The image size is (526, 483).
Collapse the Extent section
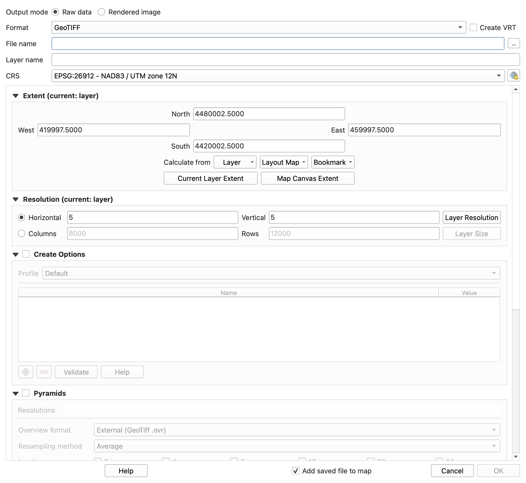click(16, 96)
